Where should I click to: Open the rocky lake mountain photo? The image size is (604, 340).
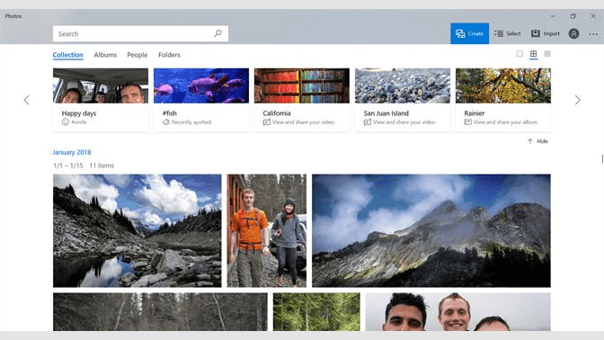(138, 230)
